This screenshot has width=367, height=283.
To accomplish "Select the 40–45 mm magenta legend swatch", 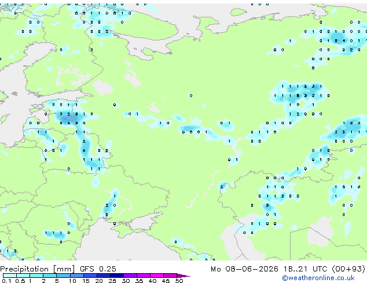I will coord(157,275).
